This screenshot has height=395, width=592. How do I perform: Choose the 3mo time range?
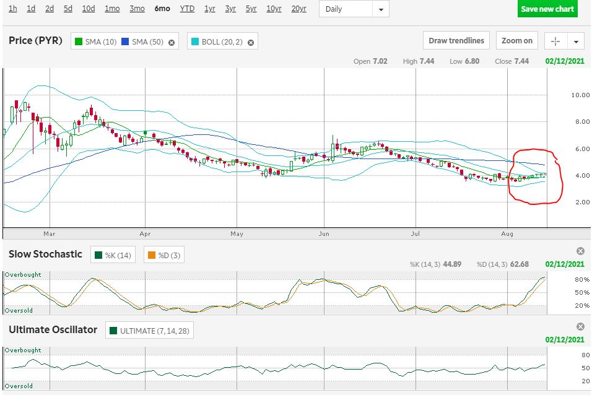click(137, 9)
